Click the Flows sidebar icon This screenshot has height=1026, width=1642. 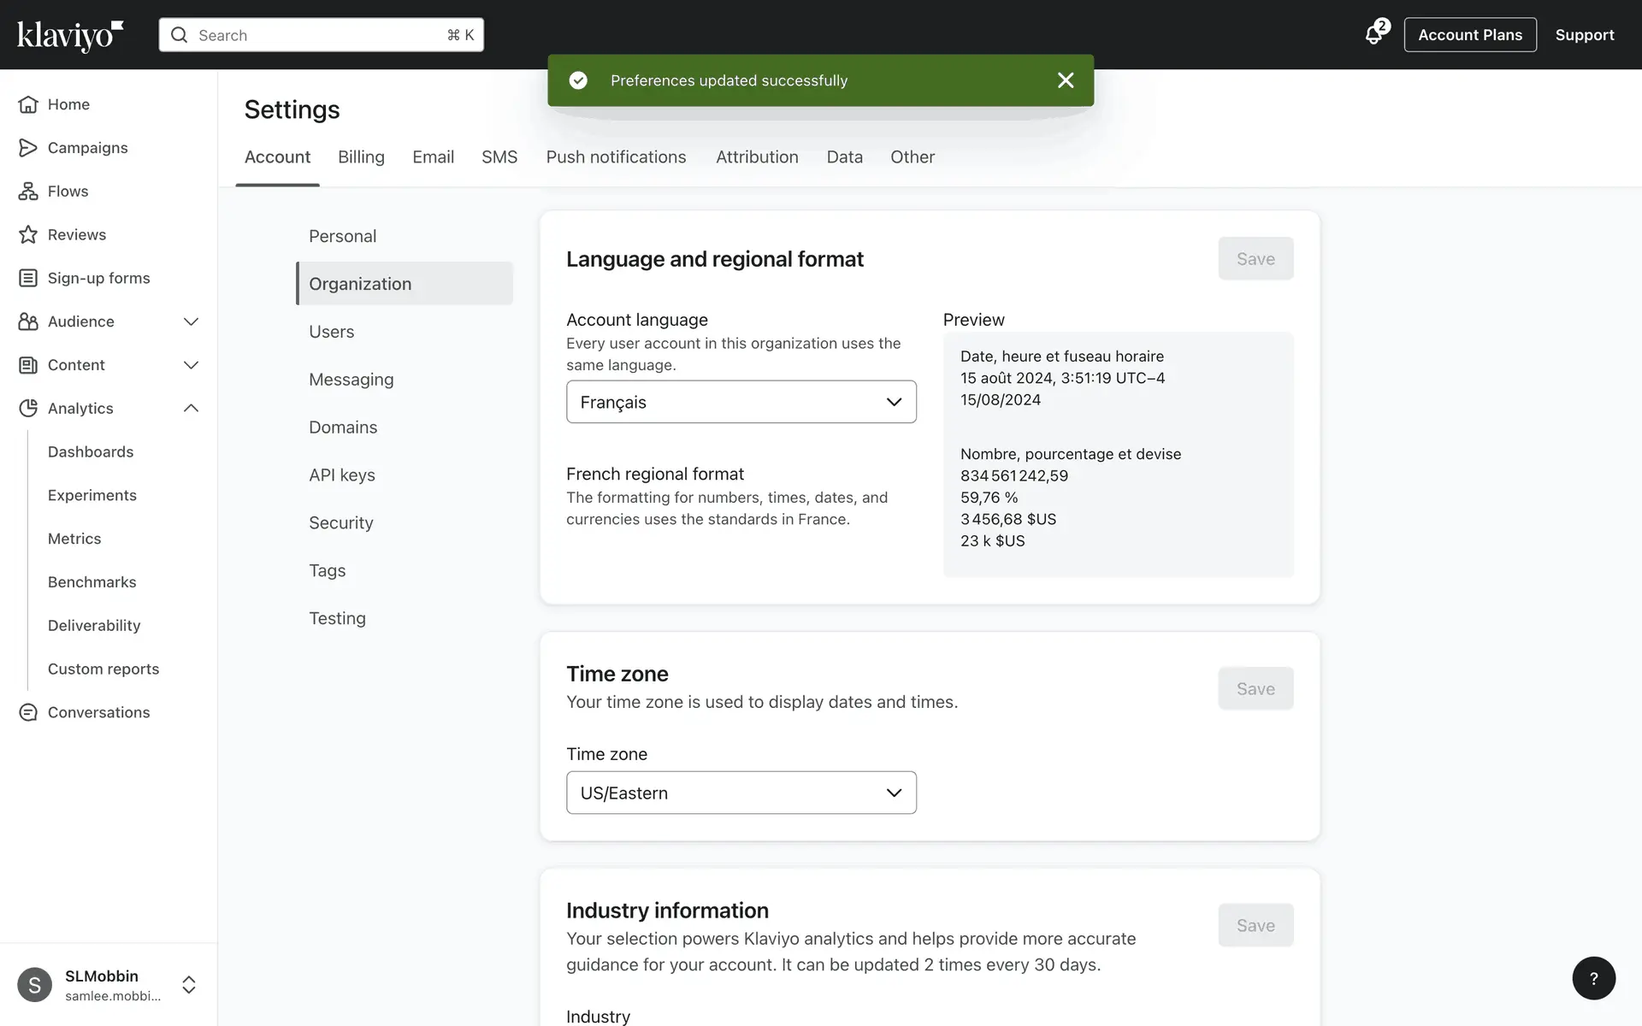pyautogui.click(x=28, y=192)
